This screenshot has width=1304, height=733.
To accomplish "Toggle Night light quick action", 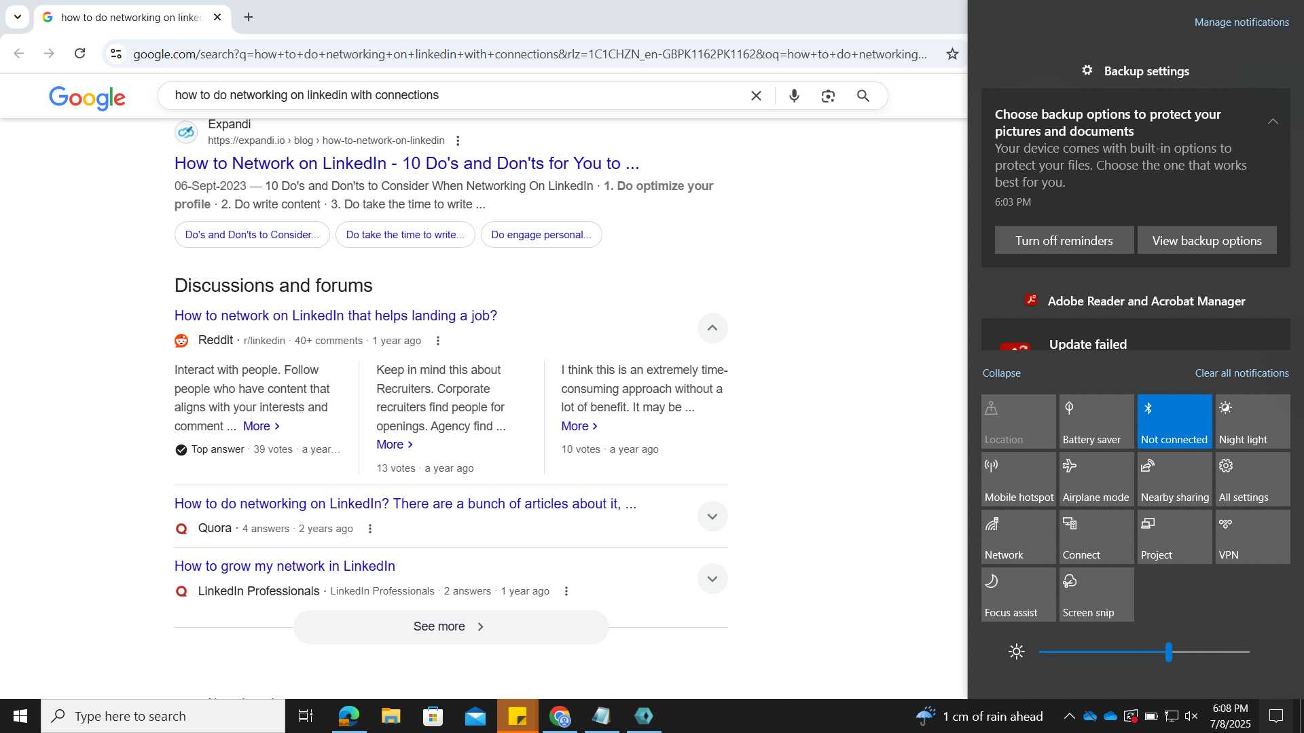I will [1252, 421].
